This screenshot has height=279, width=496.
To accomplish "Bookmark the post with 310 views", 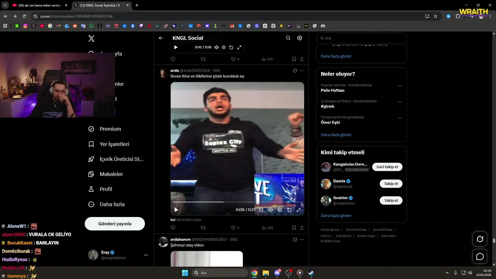I will [294, 59].
